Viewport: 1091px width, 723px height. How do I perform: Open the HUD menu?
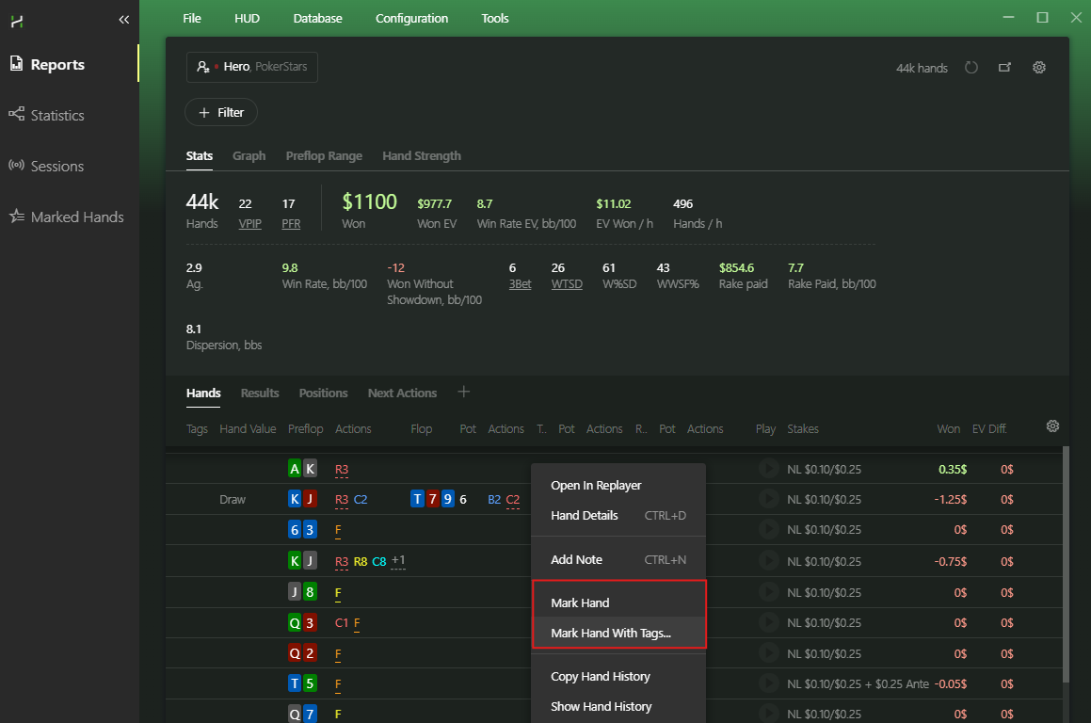(x=247, y=18)
